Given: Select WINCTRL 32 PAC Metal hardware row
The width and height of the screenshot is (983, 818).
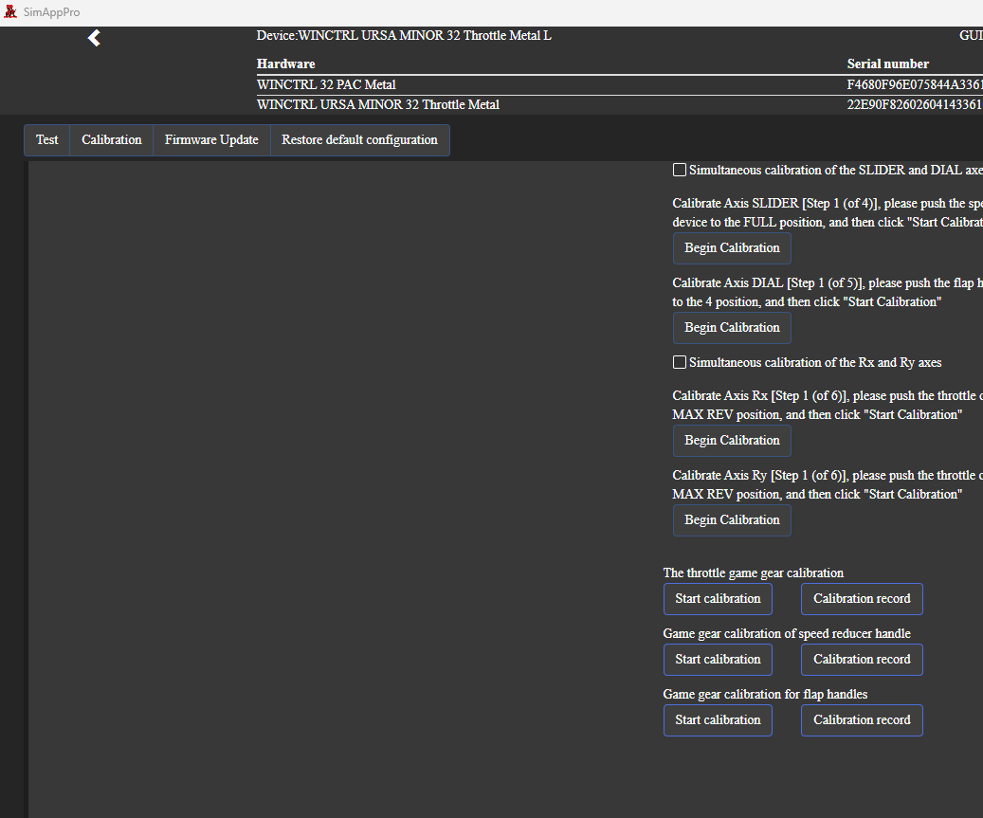Looking at the screenshot, I should [x=326, y=84].
